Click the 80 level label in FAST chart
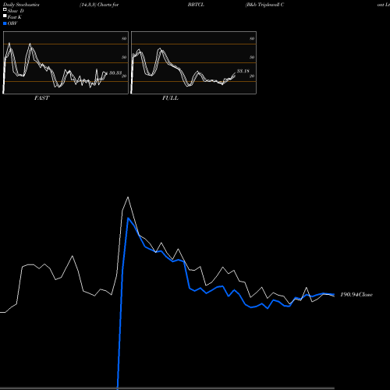The image size is (390, 390). (124, 38)
